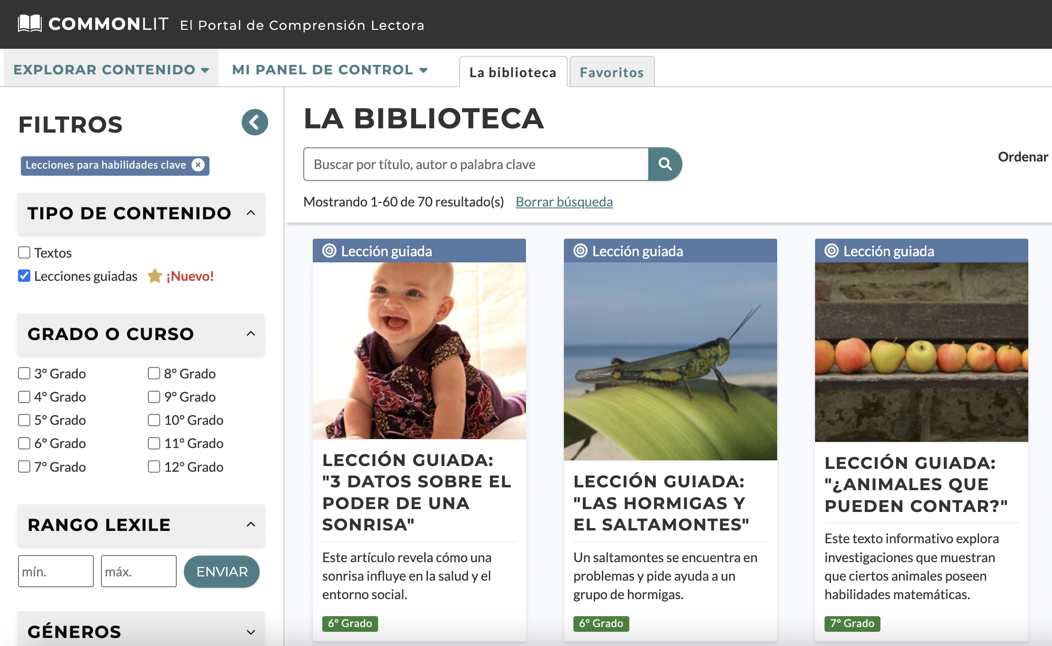Image resolution: width=1052 pixels, height=646 pixels.
Task: Click Borrar búsqueda to clear results
Action: coord(564,201)
